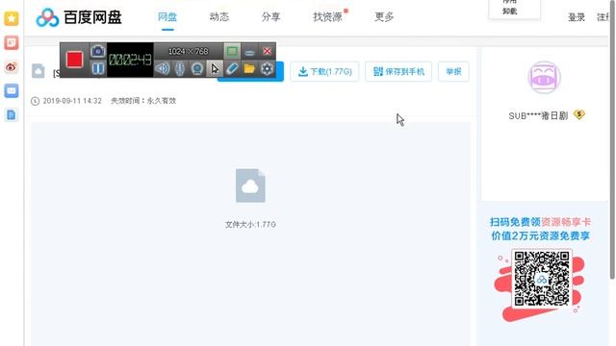Screen dimensions: 616x346
Task: Click the sharer's avatar image
Action: [544, 77]
